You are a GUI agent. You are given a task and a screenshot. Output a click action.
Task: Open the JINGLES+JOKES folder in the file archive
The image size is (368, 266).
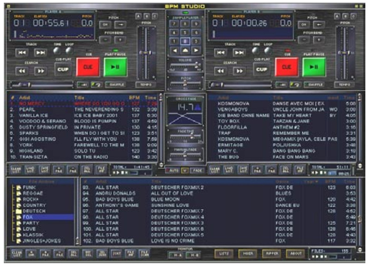coord(41,241)
